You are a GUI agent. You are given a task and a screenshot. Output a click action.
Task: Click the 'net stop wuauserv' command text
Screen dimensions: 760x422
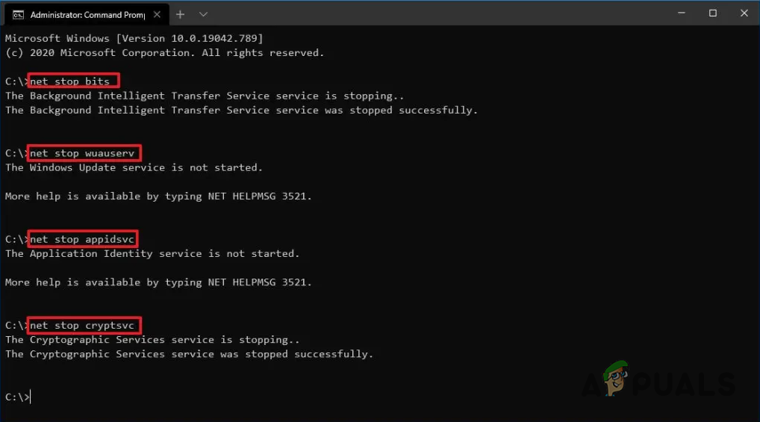84,153
